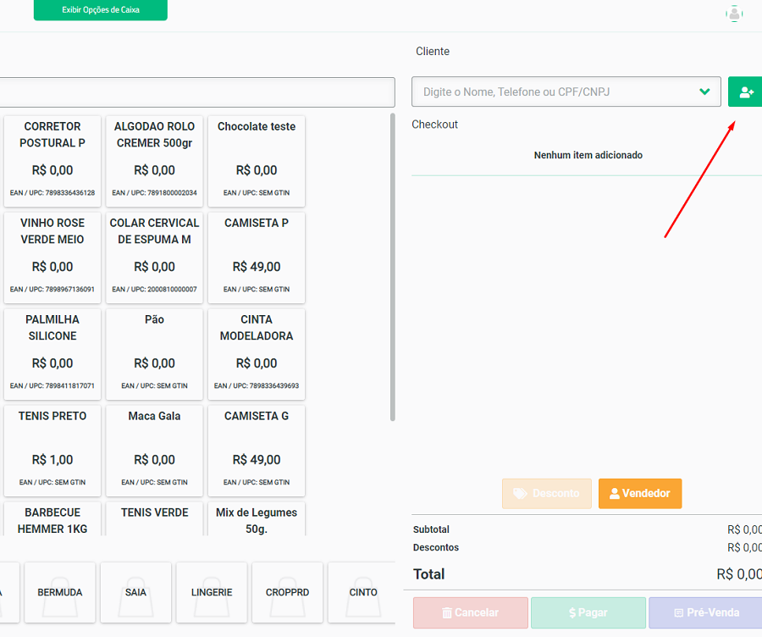Focus the customer name, phone or CPF/CNPJ field

pos(566,91)
